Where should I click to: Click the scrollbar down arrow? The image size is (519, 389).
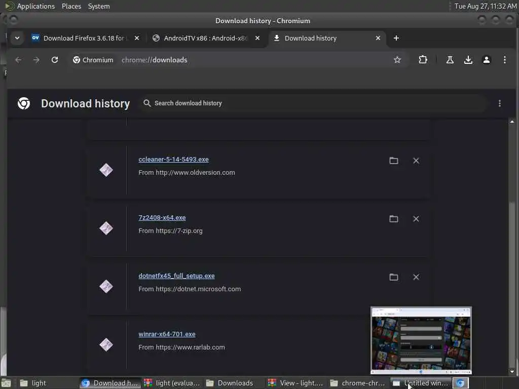point(512,371)
